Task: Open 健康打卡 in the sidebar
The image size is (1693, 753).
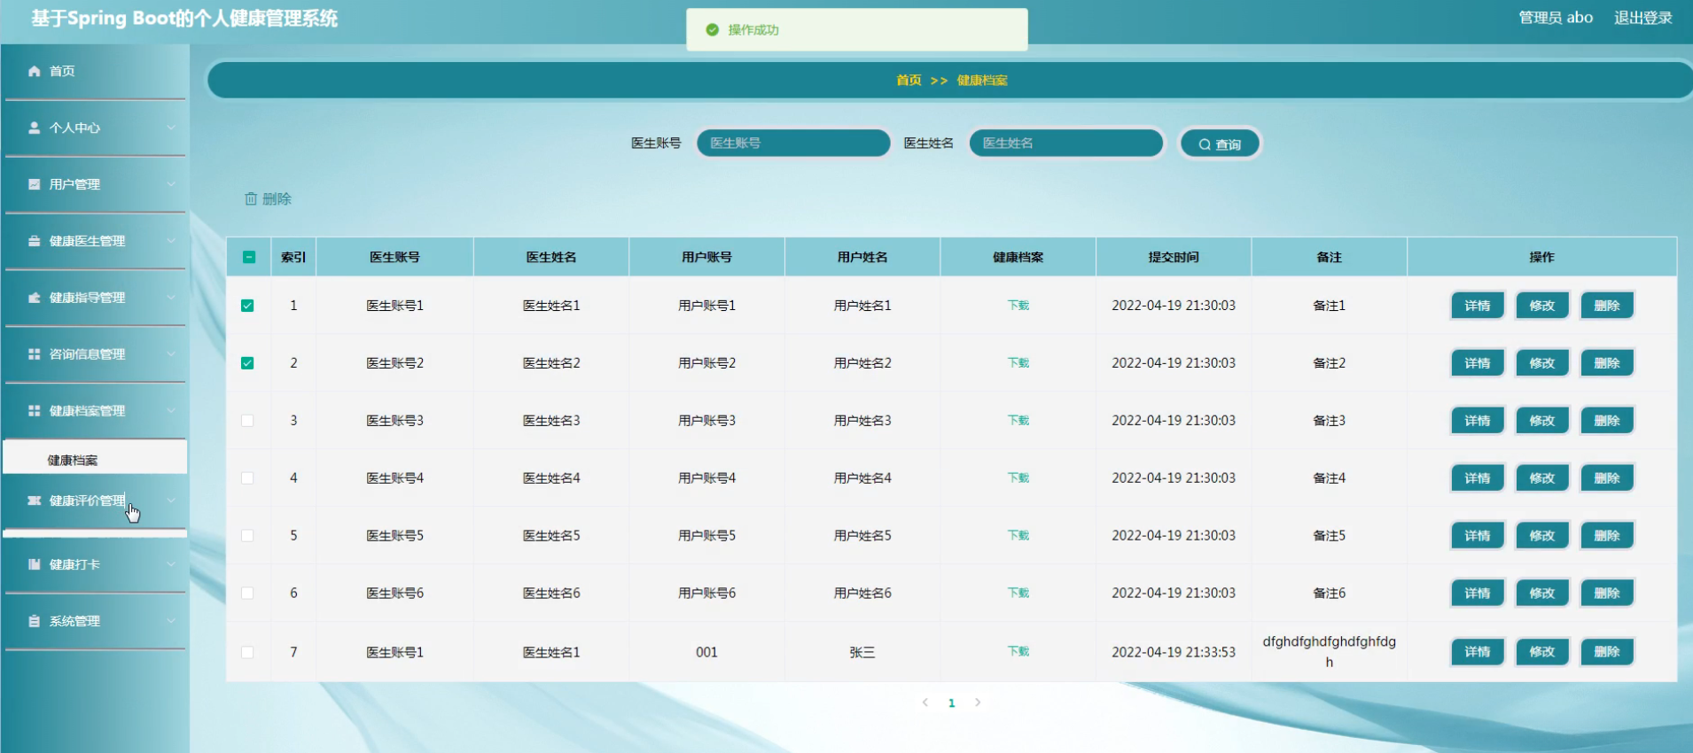Action: [95, 564]
